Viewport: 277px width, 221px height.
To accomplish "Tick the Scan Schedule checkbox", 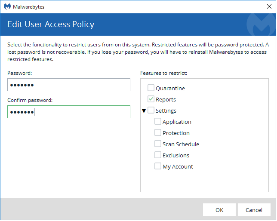I will 158,144.
